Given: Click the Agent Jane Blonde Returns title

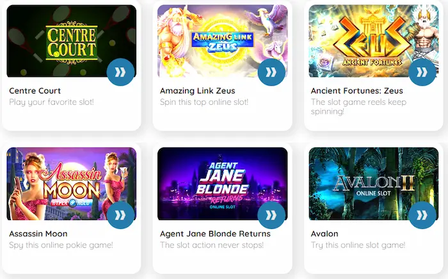Looking at the screenshot, I should [215, 234].
